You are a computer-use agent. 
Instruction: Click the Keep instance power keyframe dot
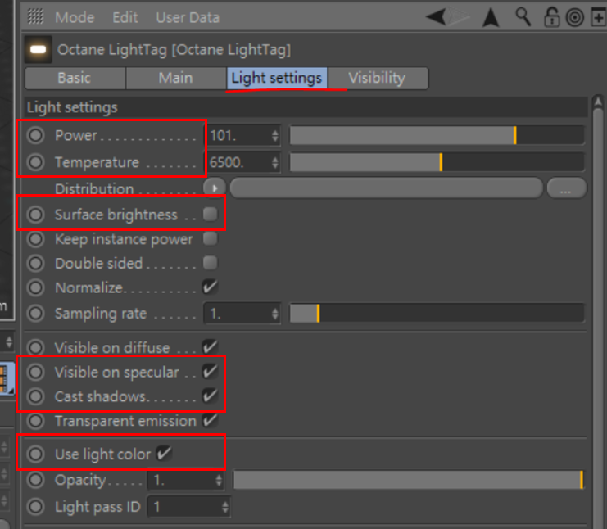[35, 239]
